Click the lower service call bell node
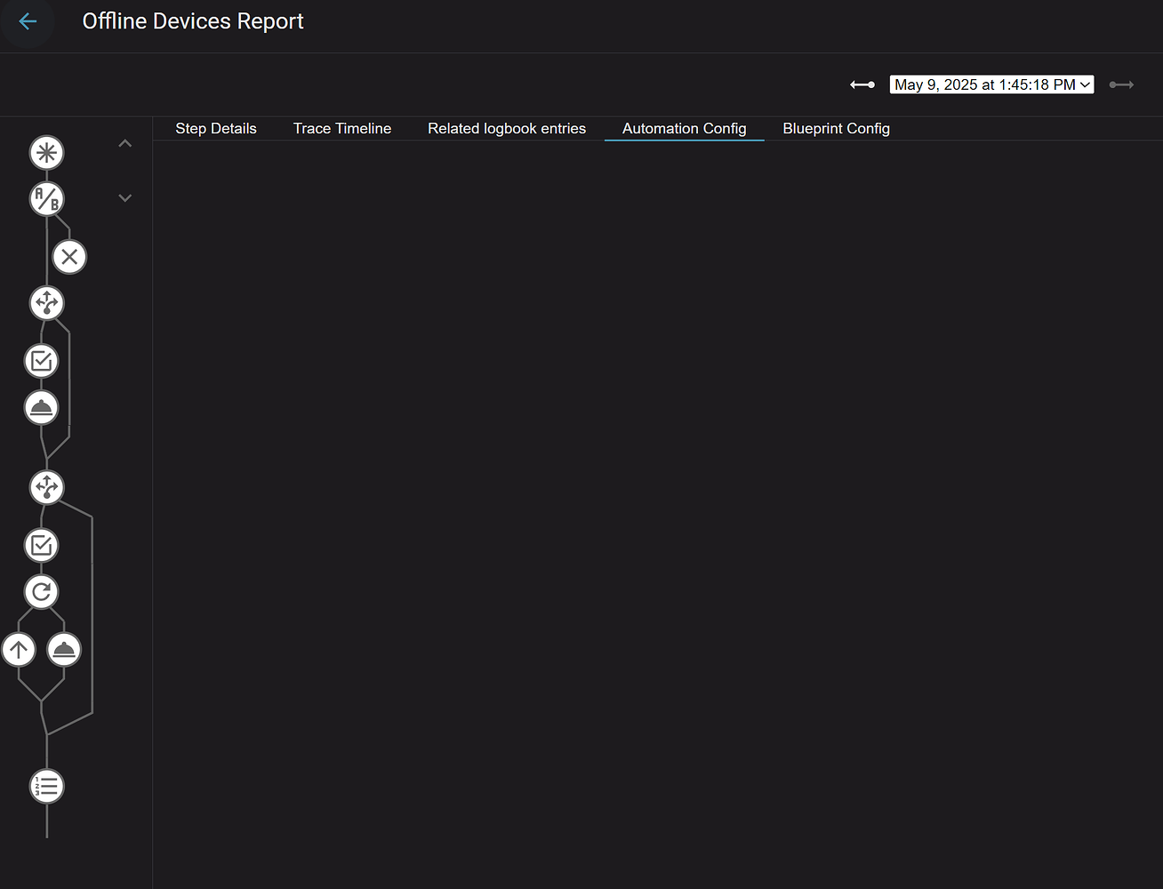This screenshot has height=889, width=1163. [64, 649]
